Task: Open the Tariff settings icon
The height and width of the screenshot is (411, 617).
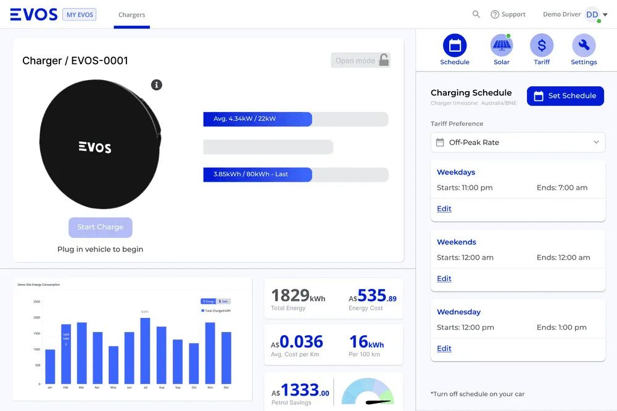Action: coord(542,45)
